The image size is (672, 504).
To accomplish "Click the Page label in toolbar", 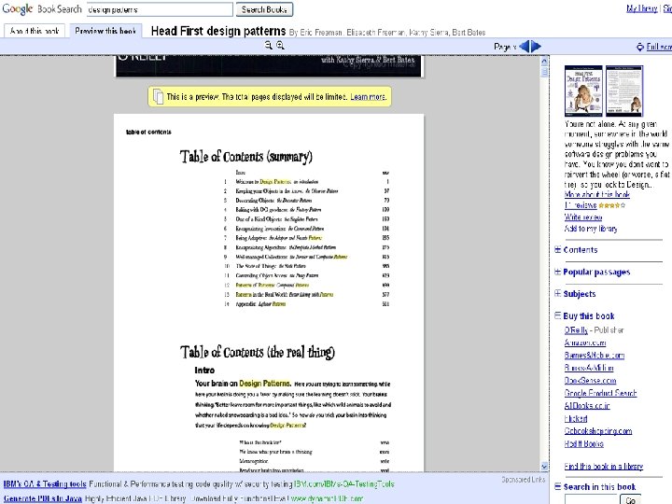I will click(x=502, y=47).
